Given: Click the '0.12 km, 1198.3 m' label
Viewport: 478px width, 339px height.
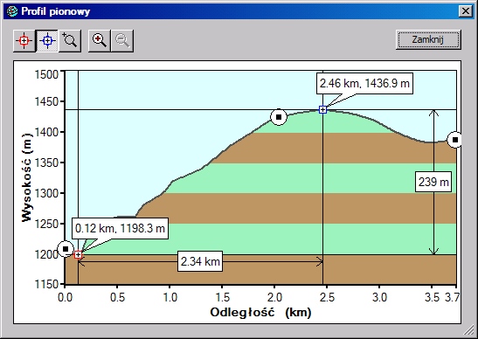Looking at the screenshot, I should [120, 228].
